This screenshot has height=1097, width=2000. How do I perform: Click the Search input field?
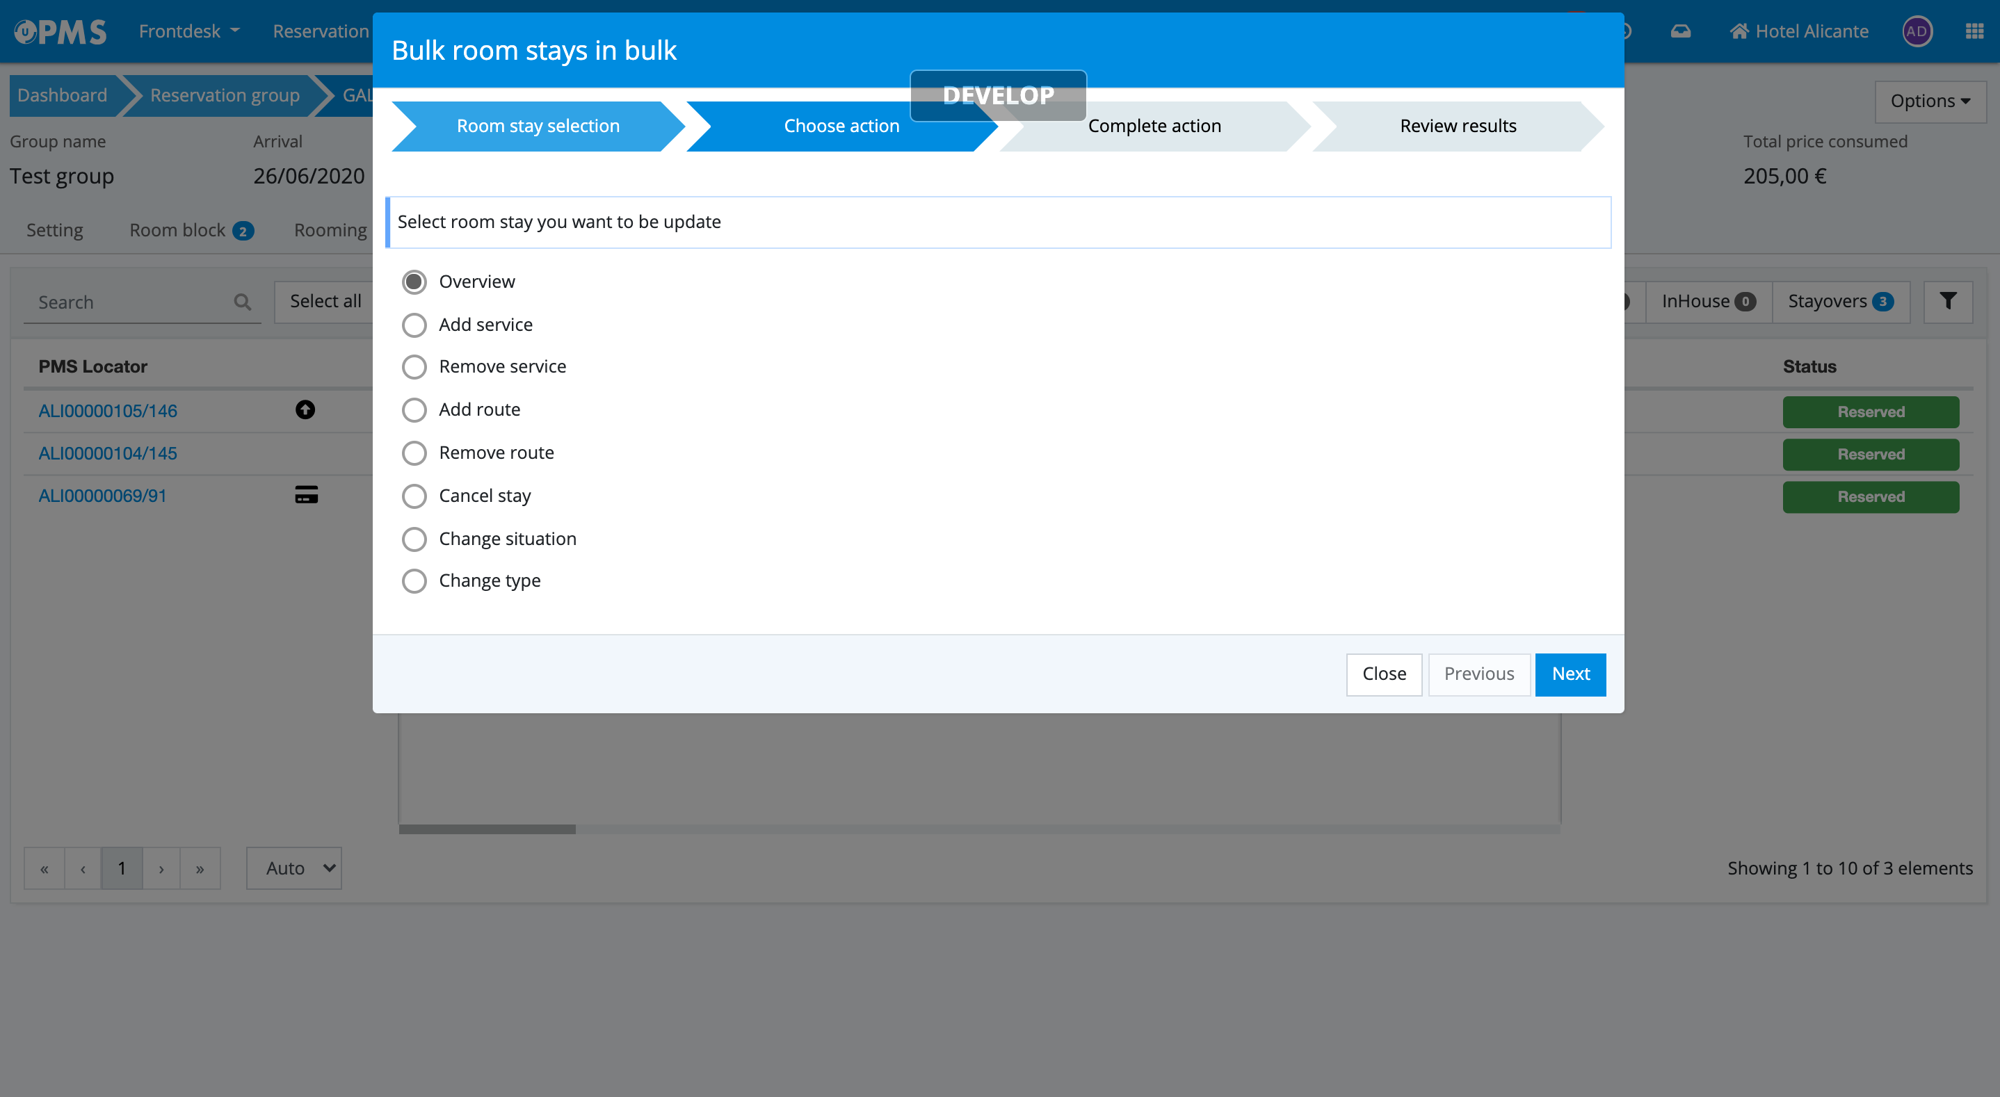tap(128, 302)
